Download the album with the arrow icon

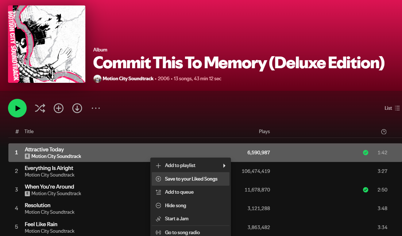77,108
